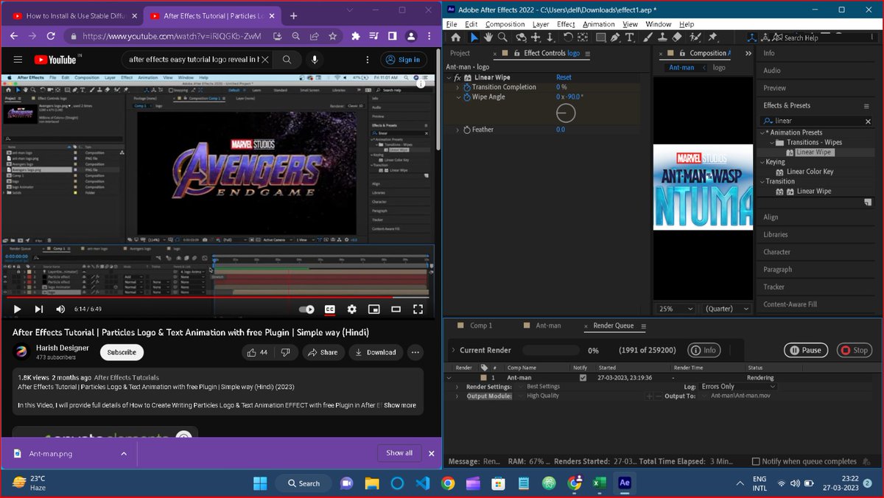Select the Hand tool in After Effects toolbar
This screenshot has height=498, width=884.
tap(488, 37)
